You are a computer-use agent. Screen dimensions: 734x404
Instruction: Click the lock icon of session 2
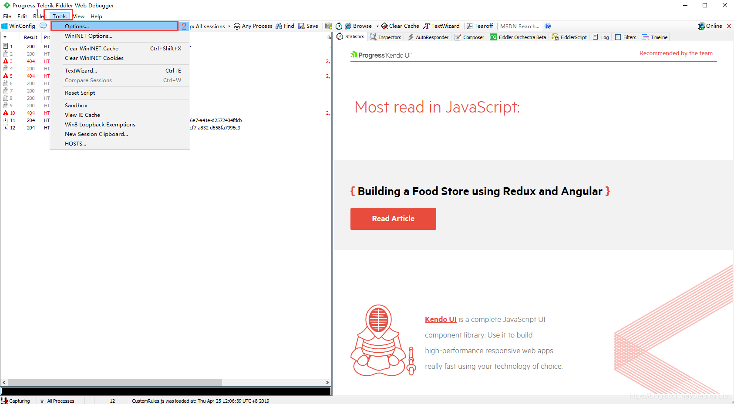pyautogui.click(x=6, y=53)
